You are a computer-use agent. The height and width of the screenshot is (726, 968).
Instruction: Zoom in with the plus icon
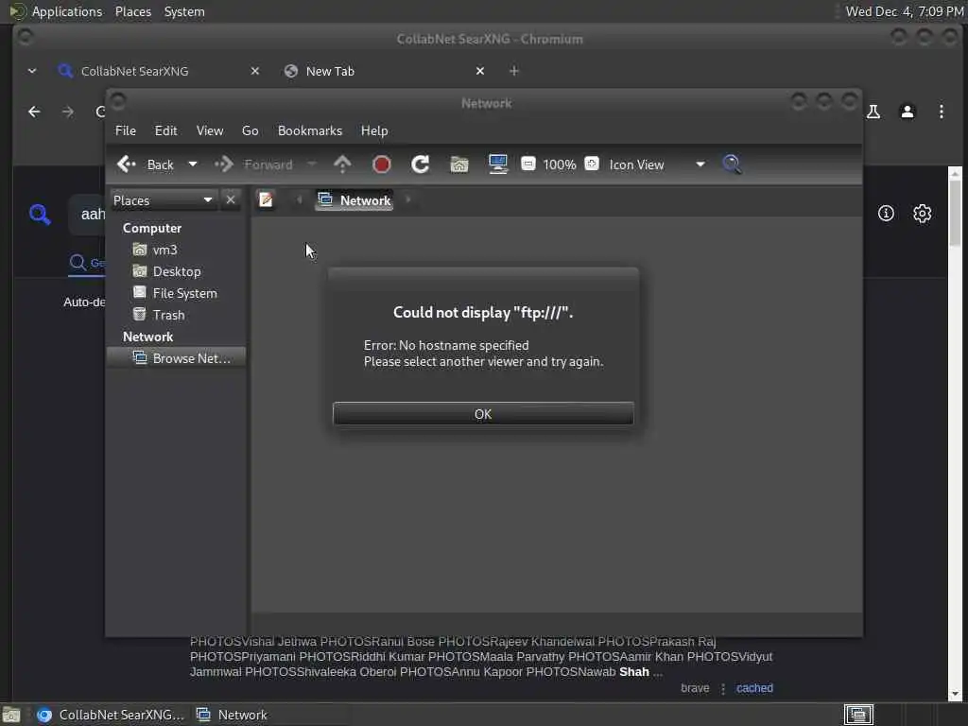pos(592,164)
